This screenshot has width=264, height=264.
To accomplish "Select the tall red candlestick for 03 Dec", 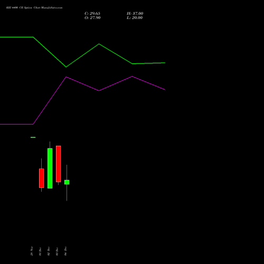I will pos(59,164).
